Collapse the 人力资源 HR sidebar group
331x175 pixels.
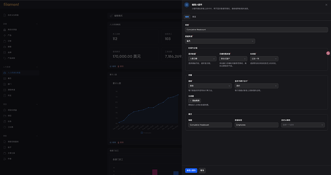(37, 67)
